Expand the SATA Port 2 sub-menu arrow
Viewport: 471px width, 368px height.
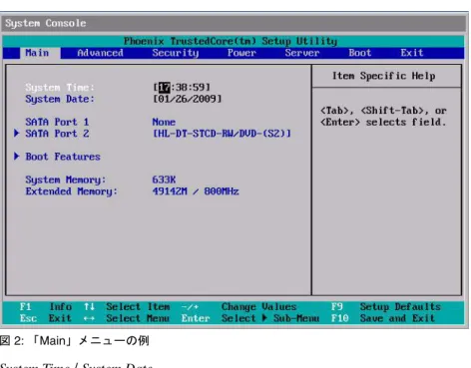point(17,134)
